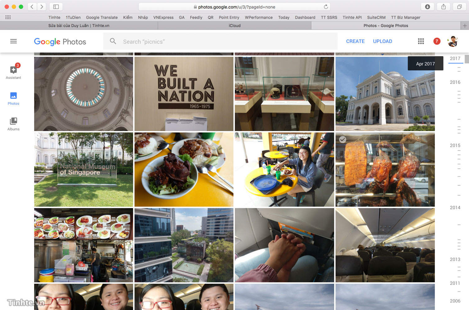The image size is (469, 310).
Task: Jump to 2017 on the timeline
Action: 455,58
